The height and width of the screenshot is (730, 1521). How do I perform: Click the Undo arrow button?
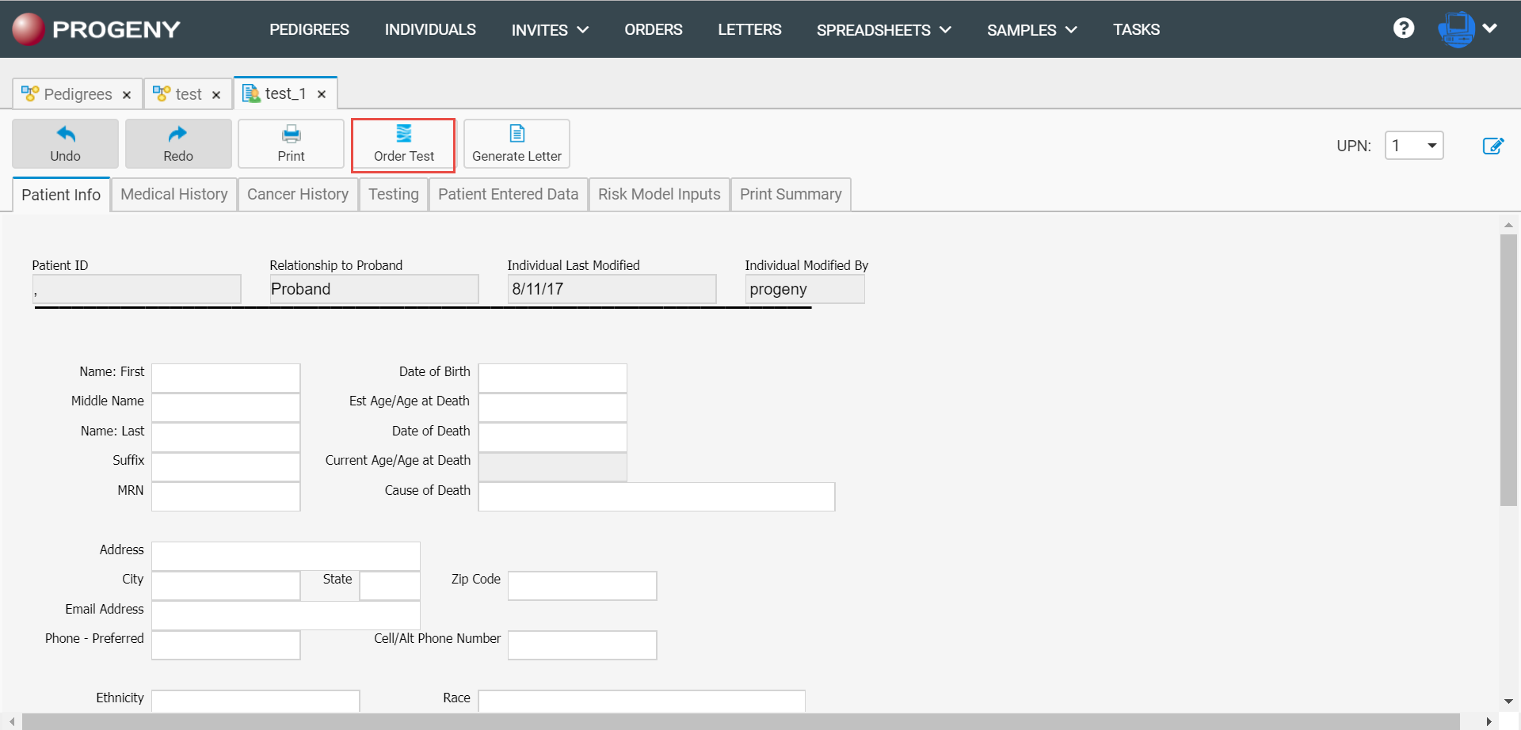(65, 143)
